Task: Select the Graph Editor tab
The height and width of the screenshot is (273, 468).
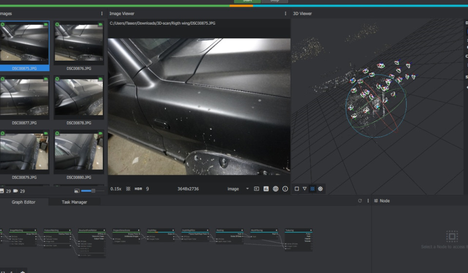Action: point(23,202)
